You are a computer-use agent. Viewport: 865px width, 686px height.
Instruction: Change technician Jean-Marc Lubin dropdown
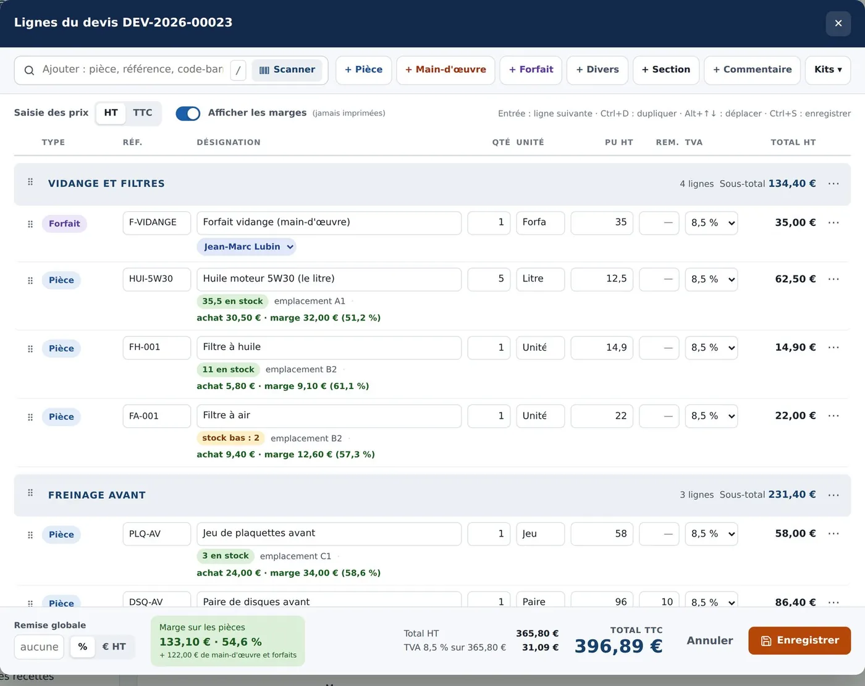click(x=247, y=247)
